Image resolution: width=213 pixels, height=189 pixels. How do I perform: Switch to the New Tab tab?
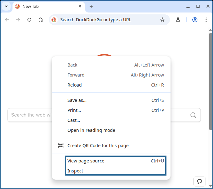(49, 6)
